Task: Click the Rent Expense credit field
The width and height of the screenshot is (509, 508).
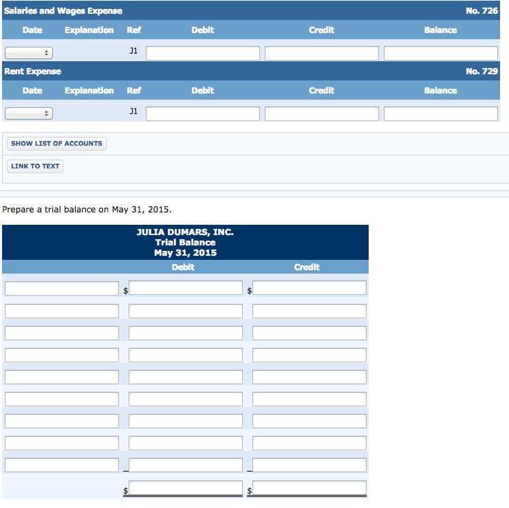Action: pos(322,114)
